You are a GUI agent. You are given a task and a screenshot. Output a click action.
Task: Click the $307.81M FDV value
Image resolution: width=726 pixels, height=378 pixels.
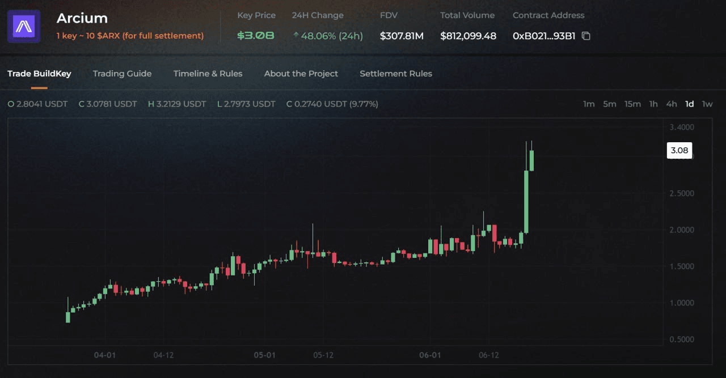(402, 36)
